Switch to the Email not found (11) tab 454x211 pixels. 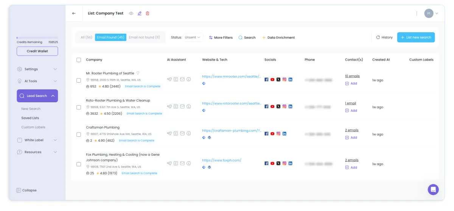click(x=144, y=38)
